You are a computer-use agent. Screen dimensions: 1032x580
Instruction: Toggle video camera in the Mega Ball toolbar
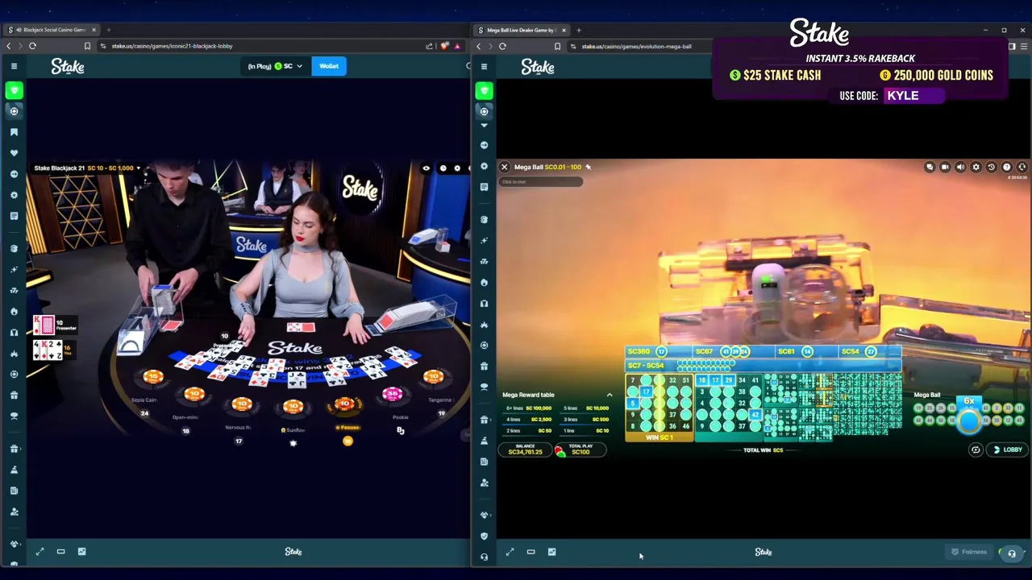pos(945,168)
